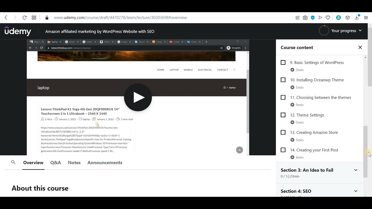Image resolution: width=372 pixels, height=209 pixels.
Task: Open the browser downloads icon
Action: click(x=357, y=18)
